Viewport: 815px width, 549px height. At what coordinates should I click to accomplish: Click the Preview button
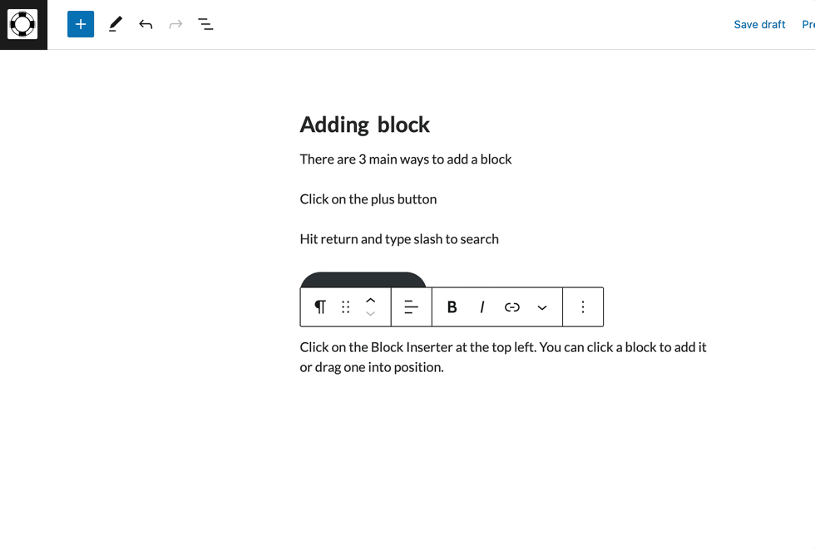[808, 24]
